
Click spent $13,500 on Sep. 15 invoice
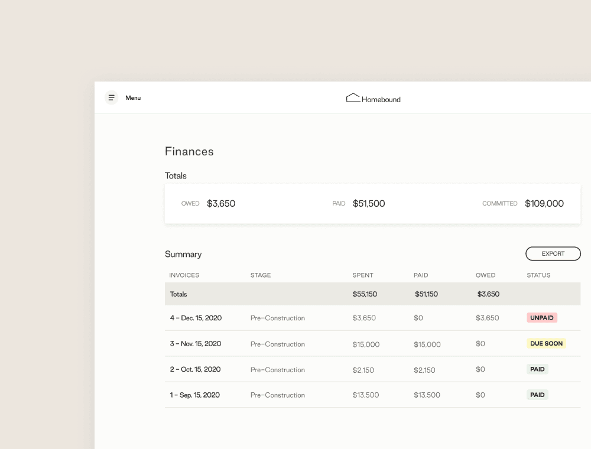(x=366, y=395)
